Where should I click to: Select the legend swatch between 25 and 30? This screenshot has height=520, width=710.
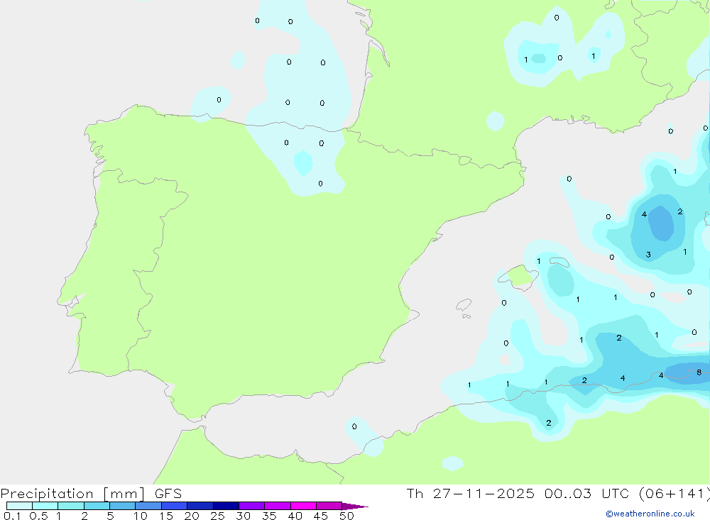[226, 506]
